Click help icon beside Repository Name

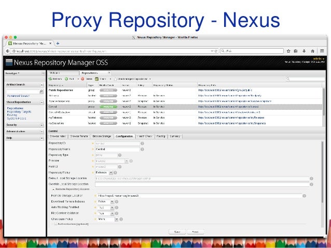[142, 149]
